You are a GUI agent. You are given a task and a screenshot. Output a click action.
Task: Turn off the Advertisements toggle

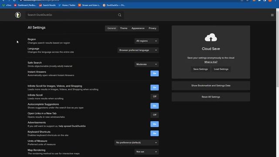154,124
